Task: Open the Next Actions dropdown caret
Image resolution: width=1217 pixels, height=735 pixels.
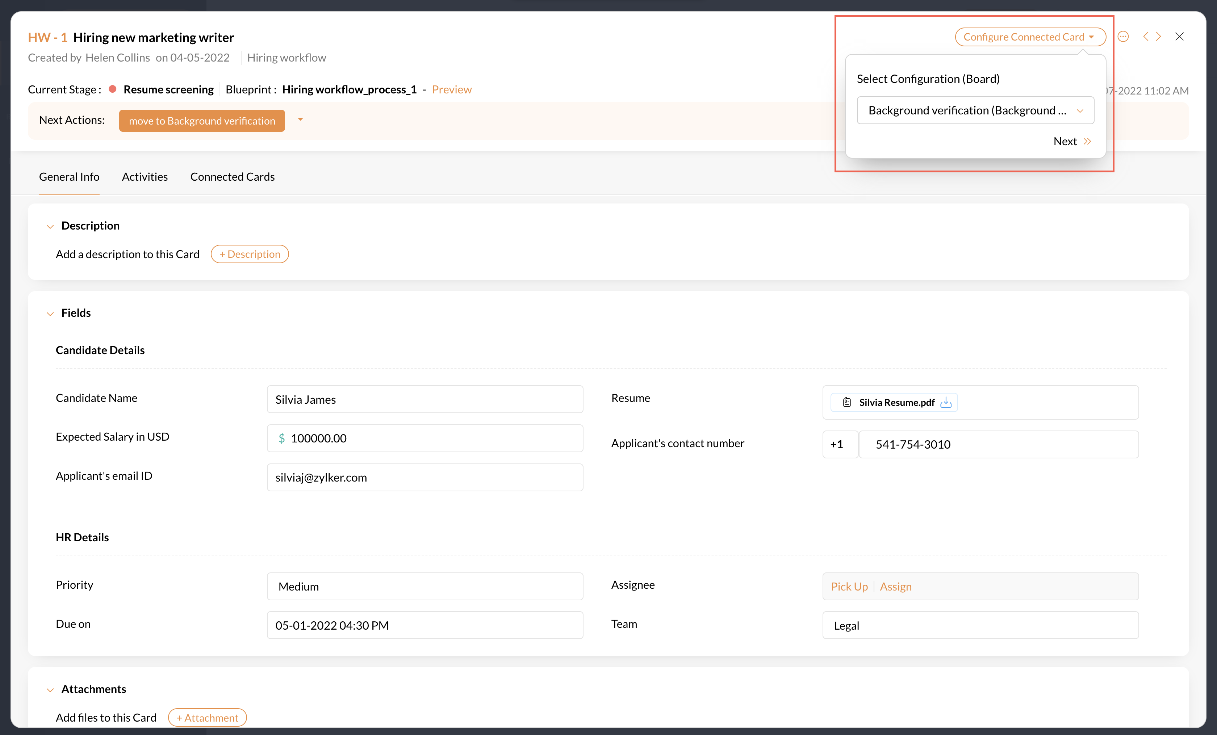Action: click(x=300, y=120)
